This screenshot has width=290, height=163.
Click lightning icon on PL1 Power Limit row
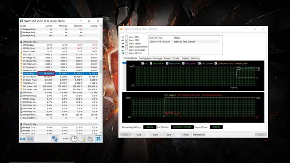click(x=21, y=86)
